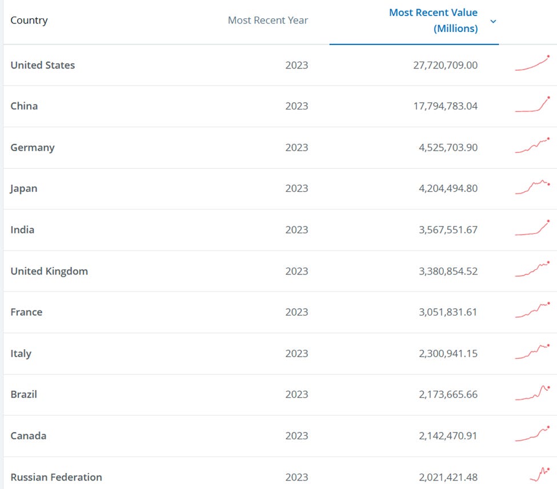Open China country link

24,106
